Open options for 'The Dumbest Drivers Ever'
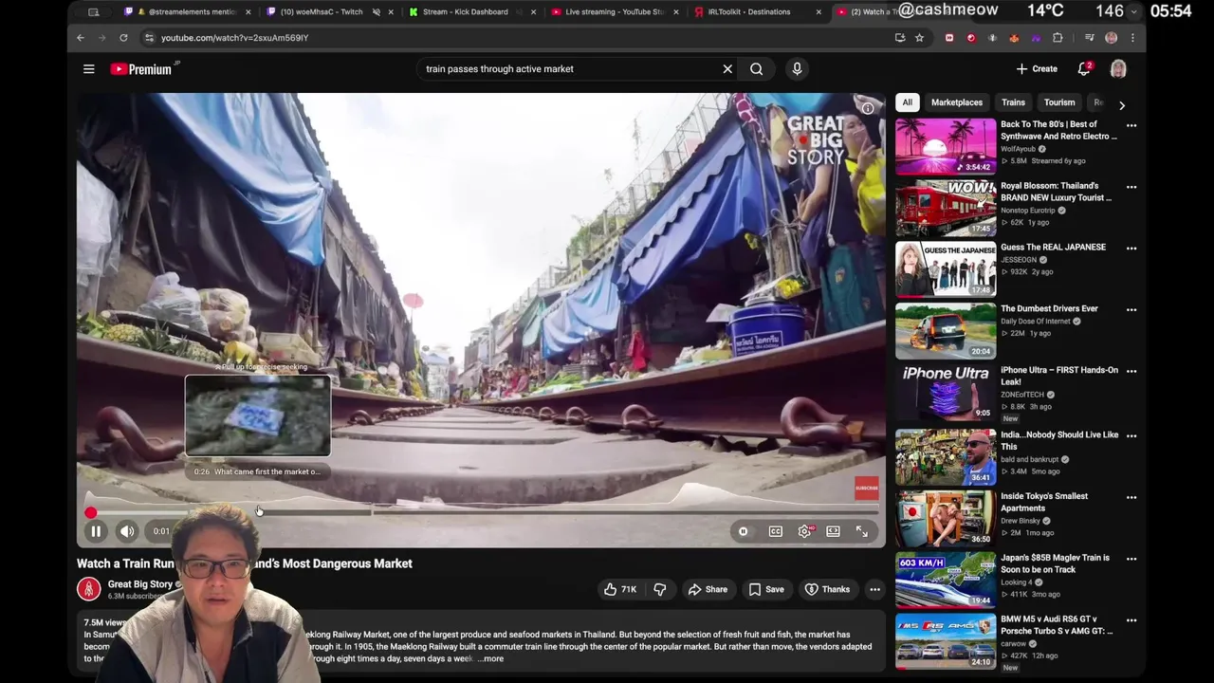 1131,309
